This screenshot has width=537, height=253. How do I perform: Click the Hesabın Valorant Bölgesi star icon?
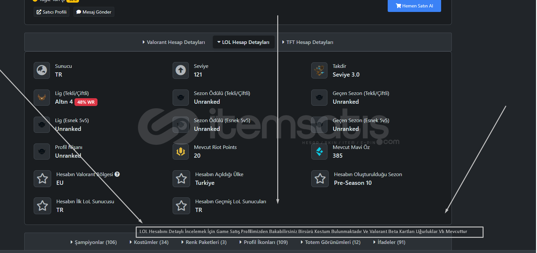tap(42, 178)
